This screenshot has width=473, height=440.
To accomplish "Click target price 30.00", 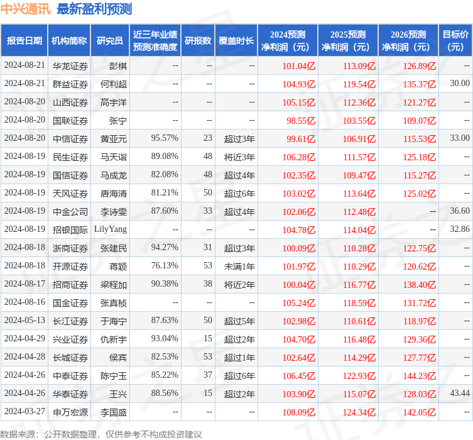I will click(460, 84).
